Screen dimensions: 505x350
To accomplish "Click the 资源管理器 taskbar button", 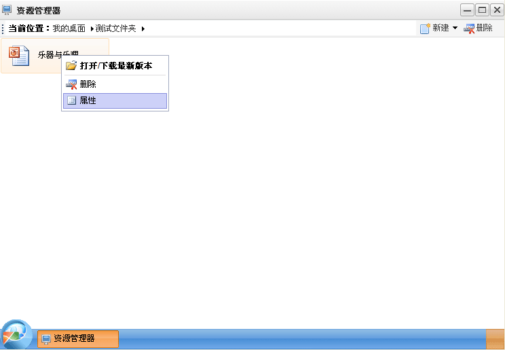I will point(78,338).
